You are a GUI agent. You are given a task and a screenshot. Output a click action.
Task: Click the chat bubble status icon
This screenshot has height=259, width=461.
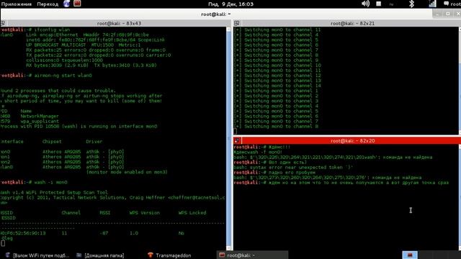point(447,4)
